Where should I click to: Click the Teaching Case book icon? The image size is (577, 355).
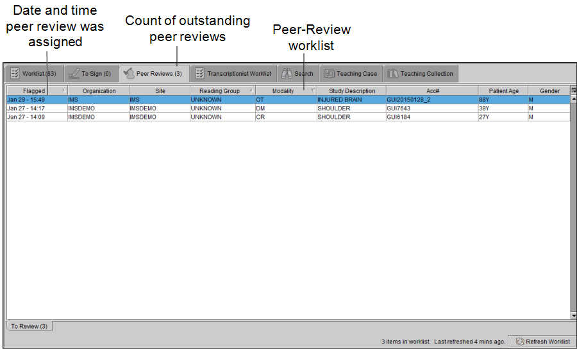pyautogui.click(x=329, y=73)
